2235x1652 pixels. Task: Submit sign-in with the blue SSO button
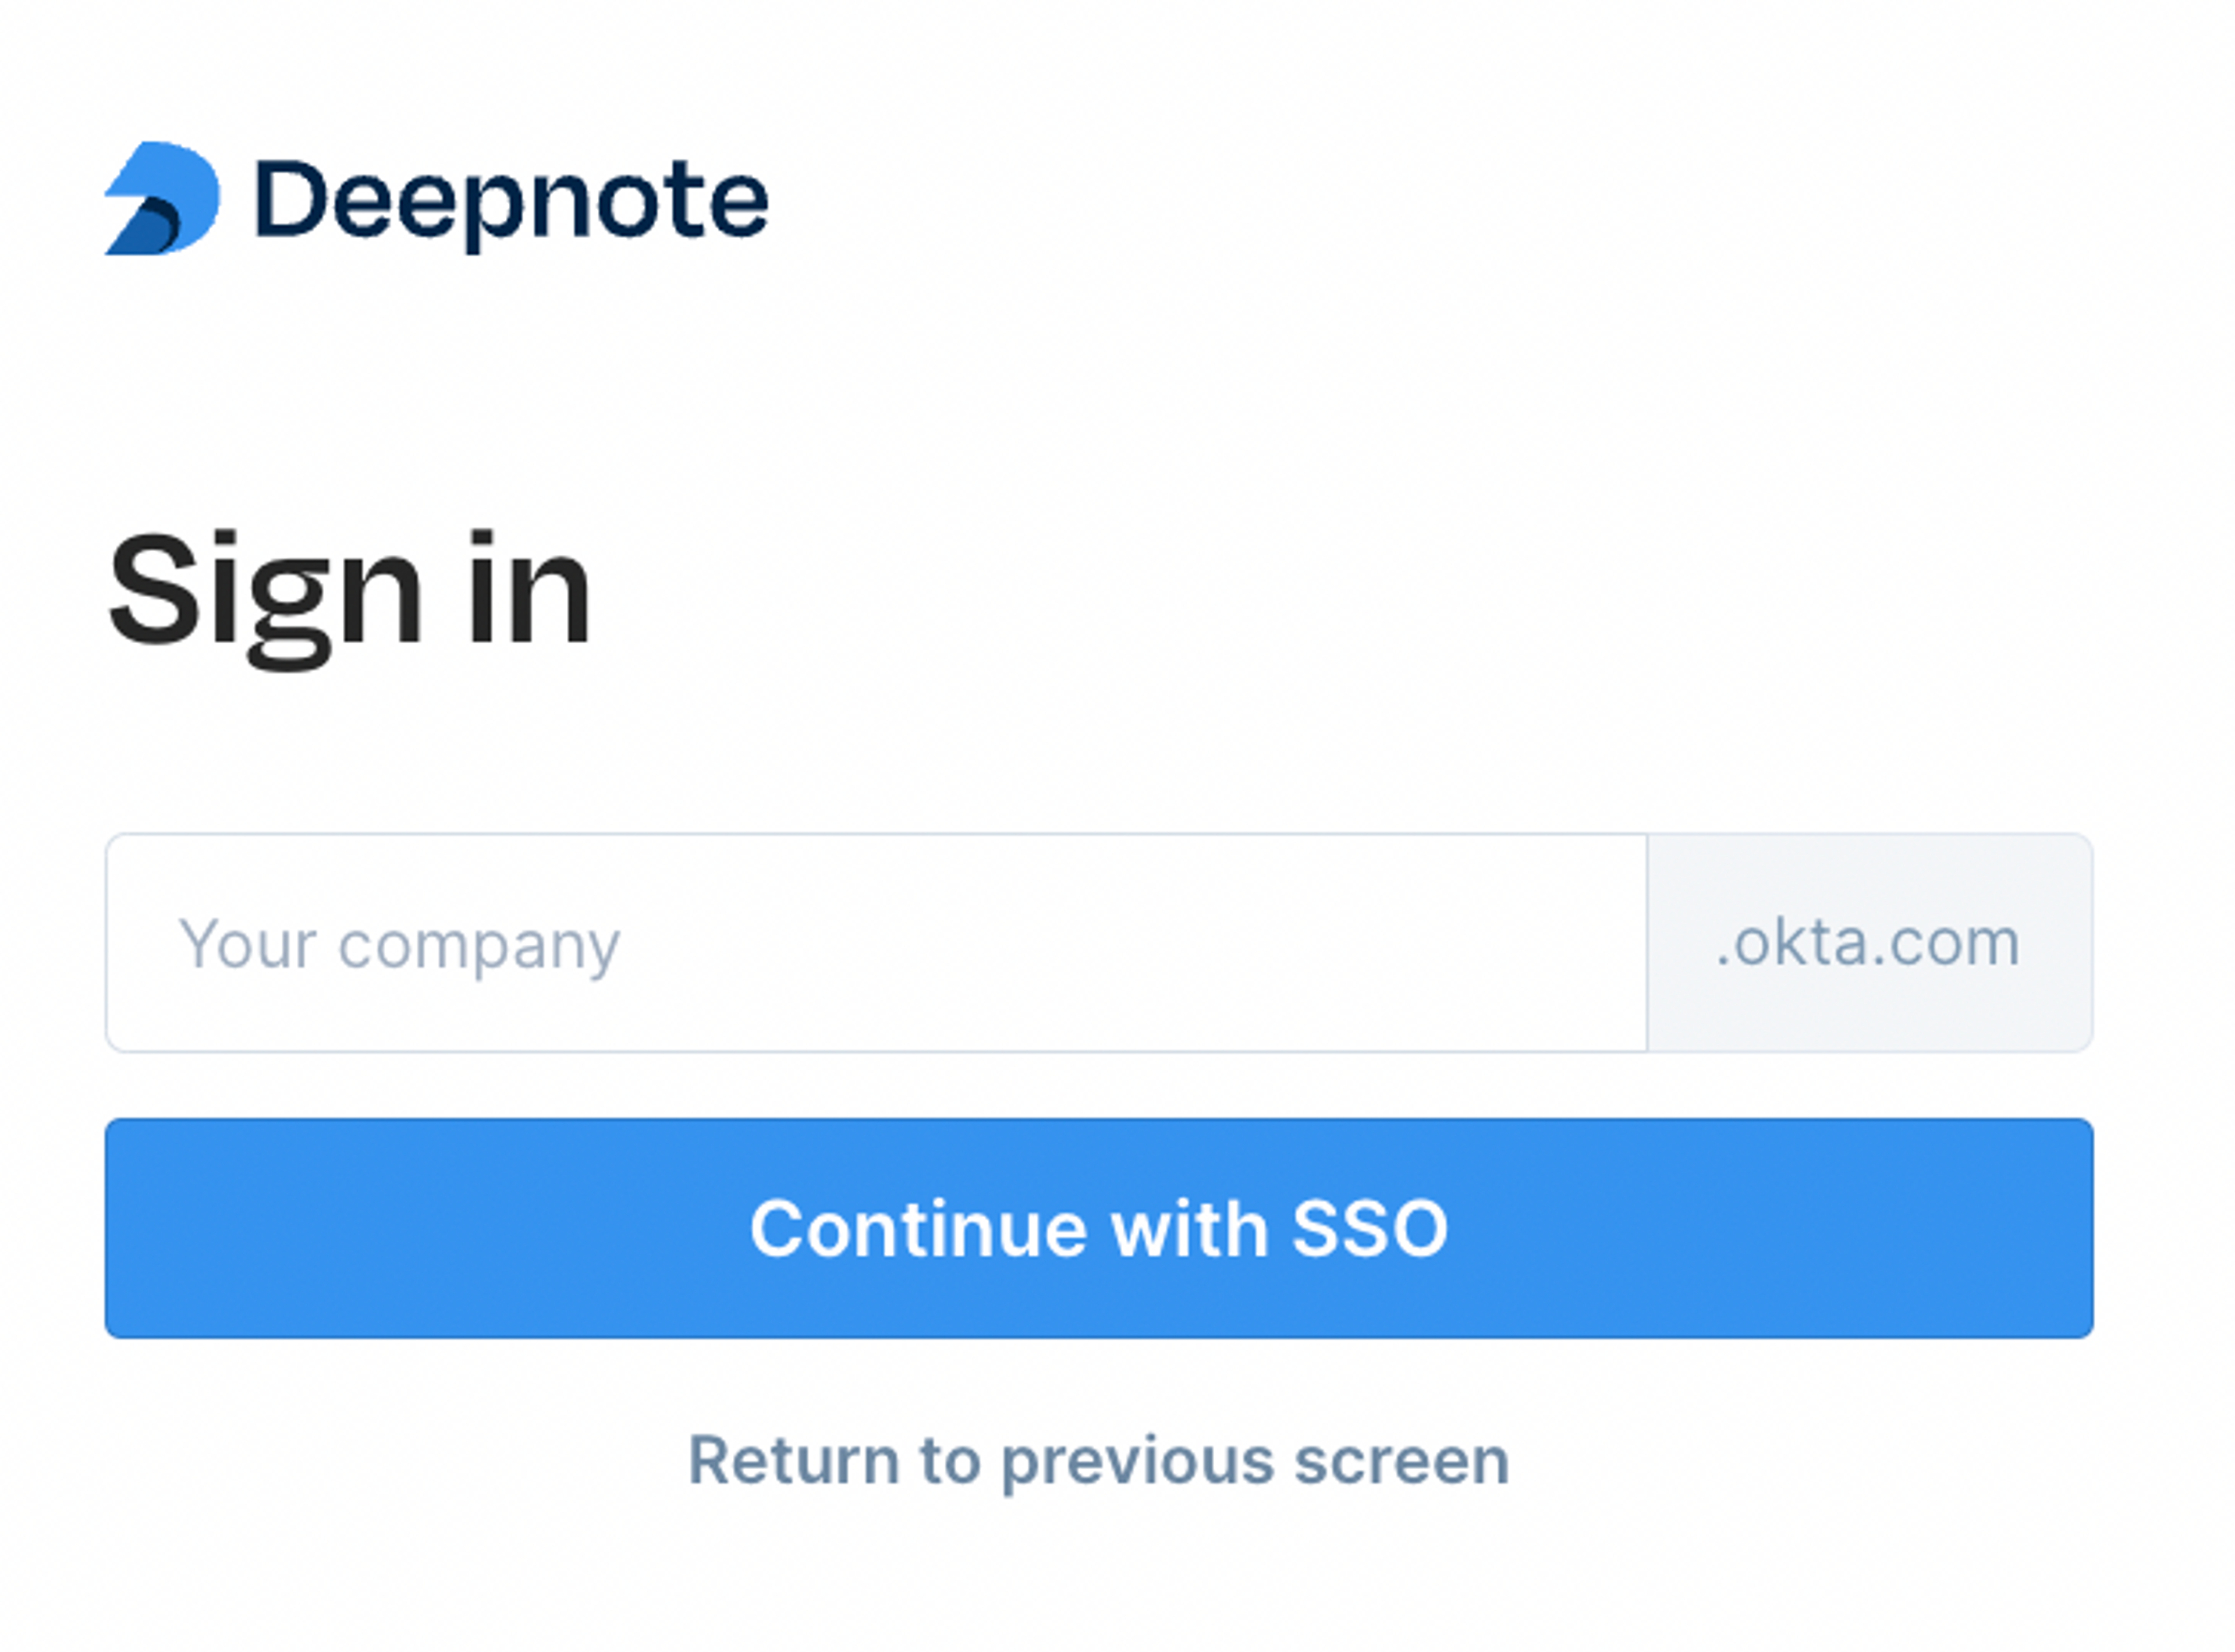[x=1098, y=1228]
